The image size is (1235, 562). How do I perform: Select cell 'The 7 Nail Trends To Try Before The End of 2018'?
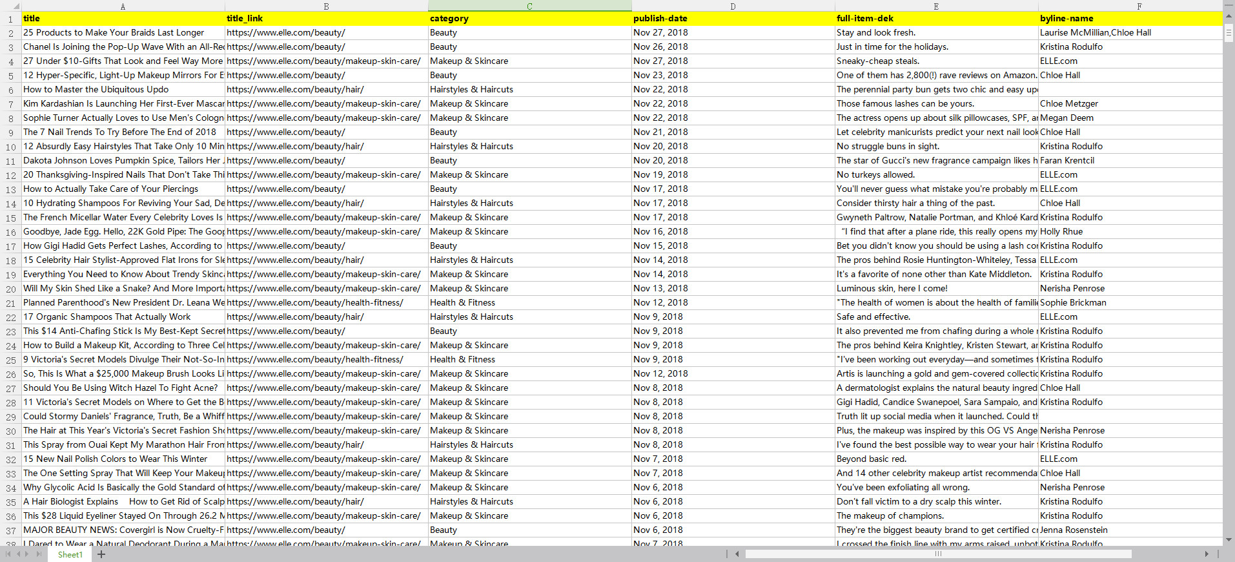pyautogui.click(x=123, y=132)
